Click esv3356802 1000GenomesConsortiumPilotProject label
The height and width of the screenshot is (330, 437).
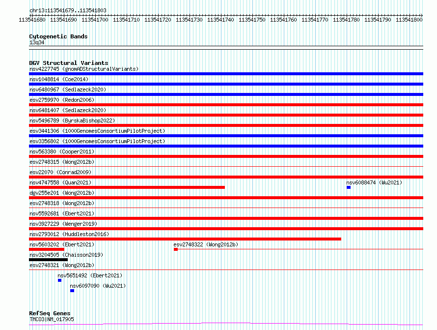click(97, 141)
